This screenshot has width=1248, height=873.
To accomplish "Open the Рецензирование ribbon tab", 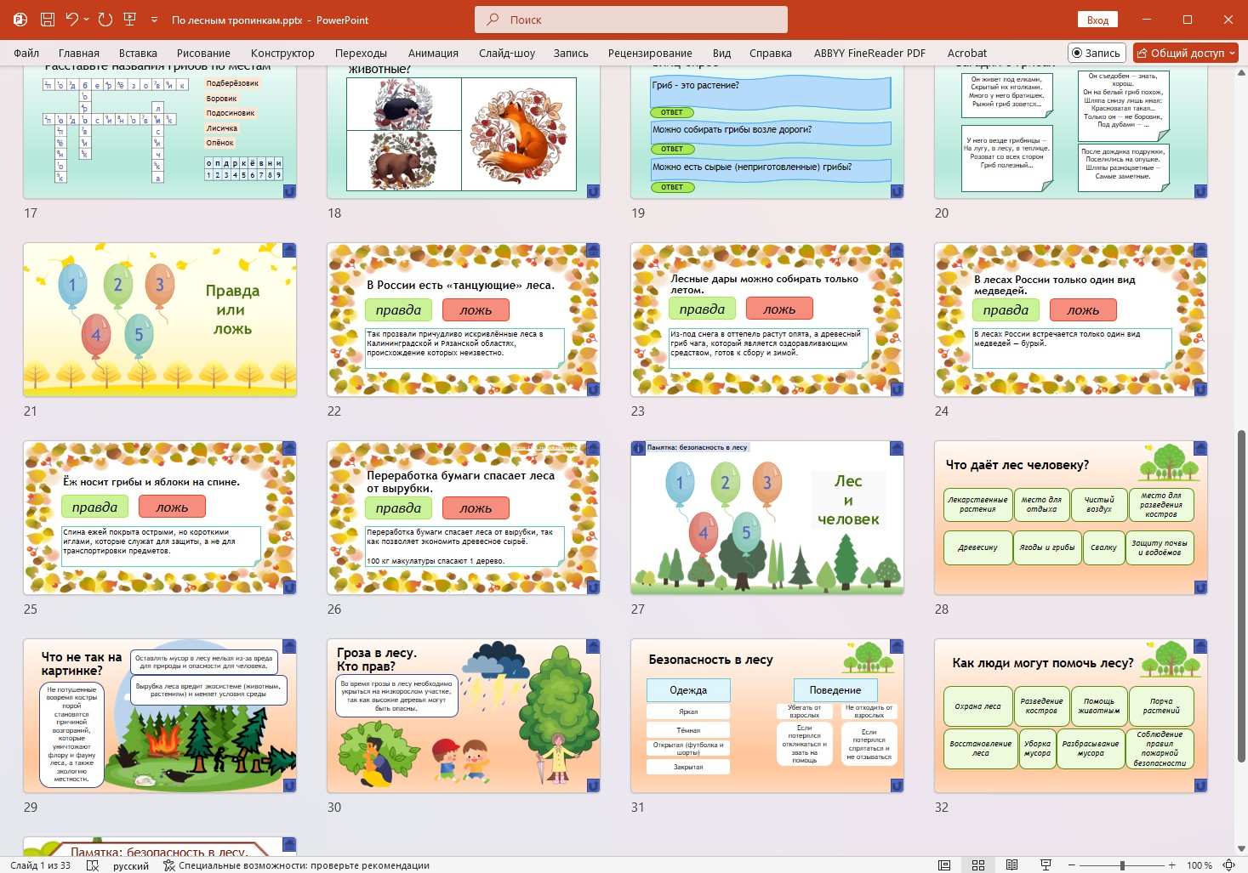I will pos(650,53).
